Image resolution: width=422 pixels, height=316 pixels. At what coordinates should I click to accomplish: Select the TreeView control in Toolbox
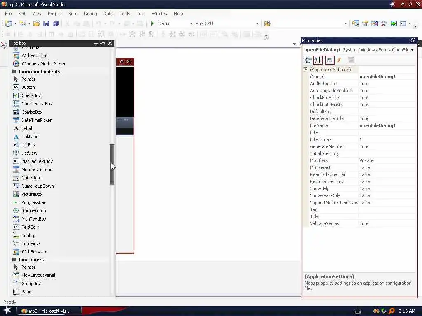pyautogui.click(x=26, y=244)
